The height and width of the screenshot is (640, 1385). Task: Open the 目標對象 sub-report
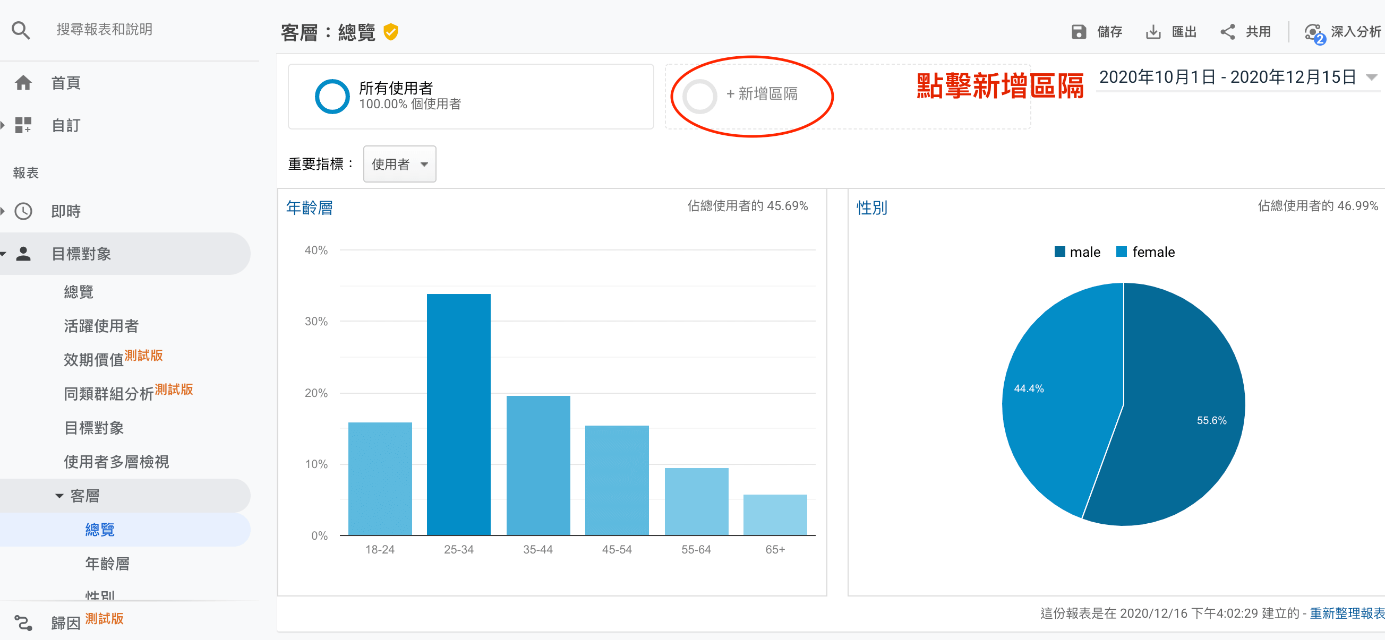(x=93, y=428)
